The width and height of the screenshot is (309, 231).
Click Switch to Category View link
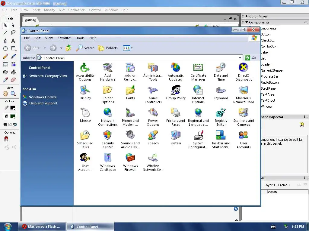[x=48, y=76]
